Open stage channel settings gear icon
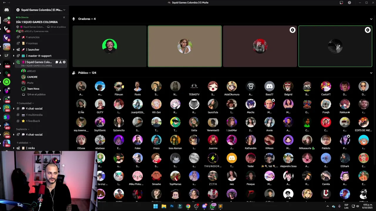The image size is (376, 211). (x=64, y=62)
